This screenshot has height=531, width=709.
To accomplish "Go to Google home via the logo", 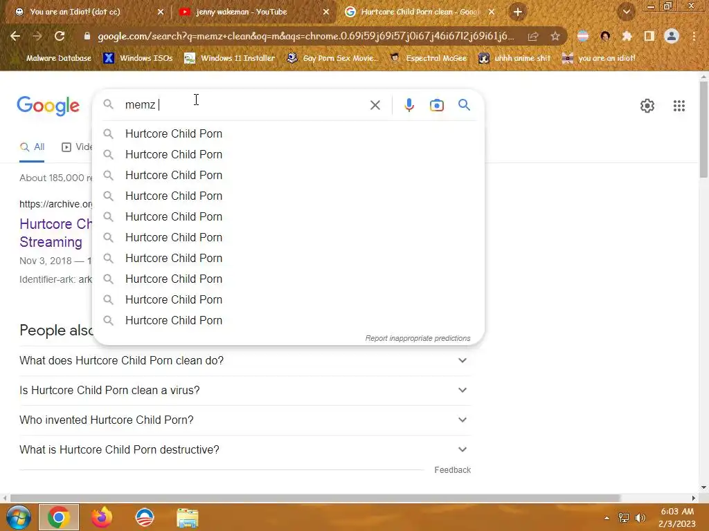I will (x=48, y=106).
